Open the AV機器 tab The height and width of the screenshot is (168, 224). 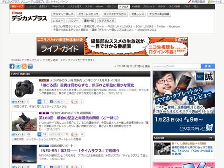pyautogui.click(x=136, y=7)
